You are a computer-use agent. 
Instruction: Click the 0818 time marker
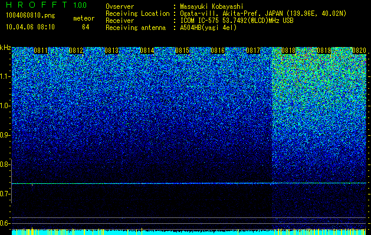pyautogui.click(x=288, y=51)
